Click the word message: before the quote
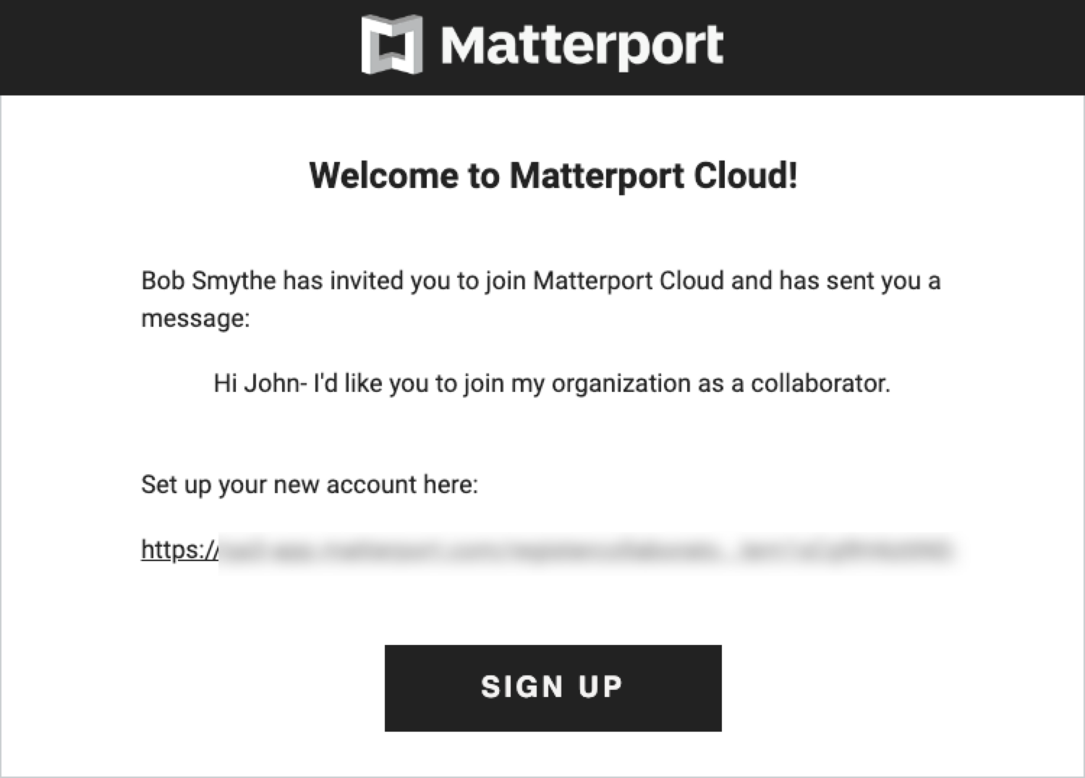 tap(195, 318)
